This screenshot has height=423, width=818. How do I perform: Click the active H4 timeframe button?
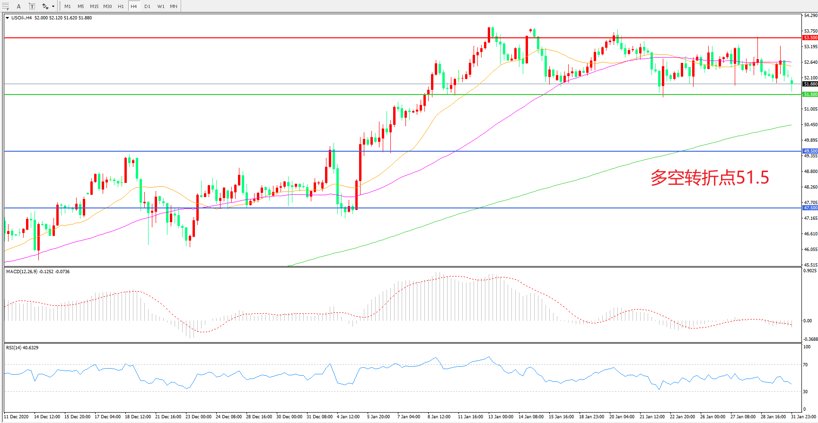coord(134,6)
